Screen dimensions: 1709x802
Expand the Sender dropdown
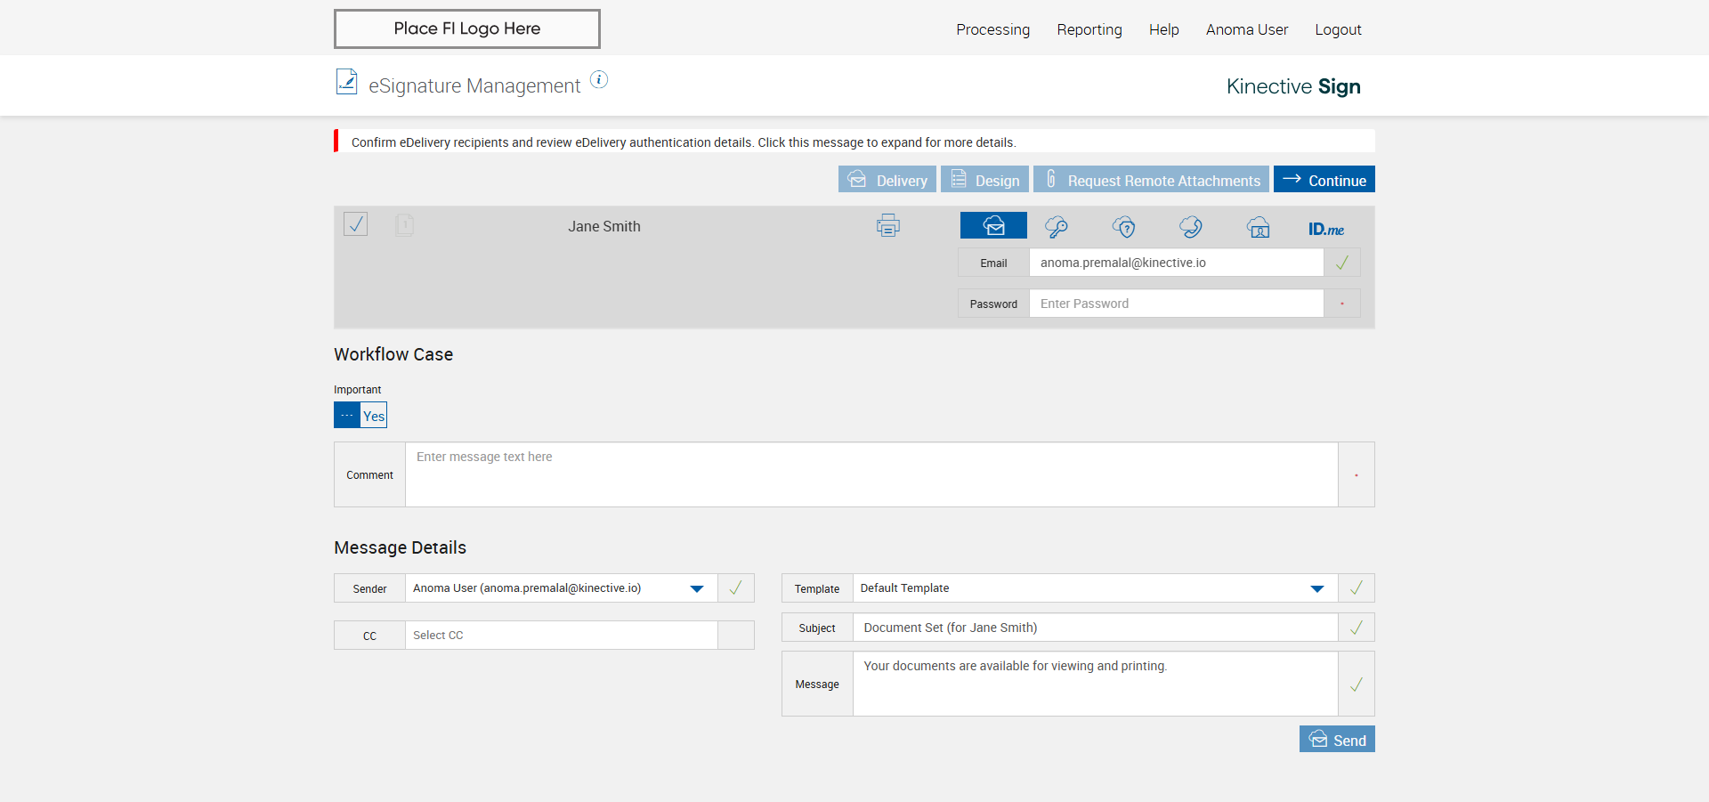(697, 588)
